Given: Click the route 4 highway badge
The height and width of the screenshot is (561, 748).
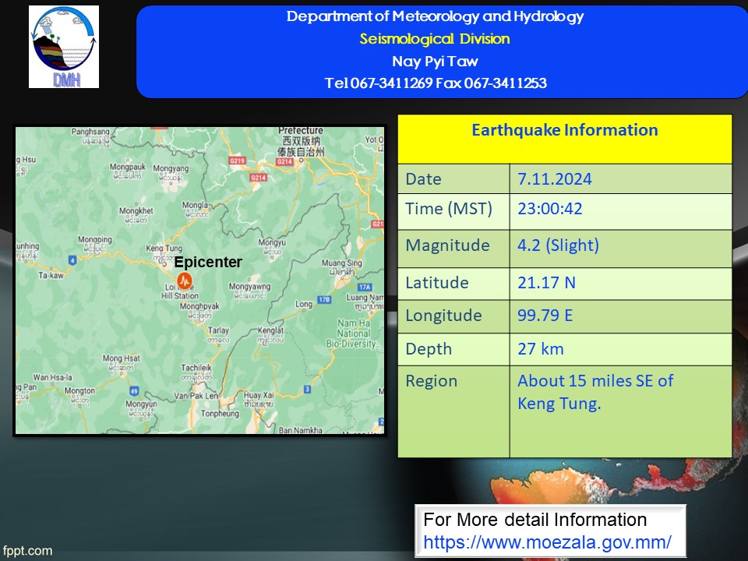Looking at the screenshot, I should 72,260.
